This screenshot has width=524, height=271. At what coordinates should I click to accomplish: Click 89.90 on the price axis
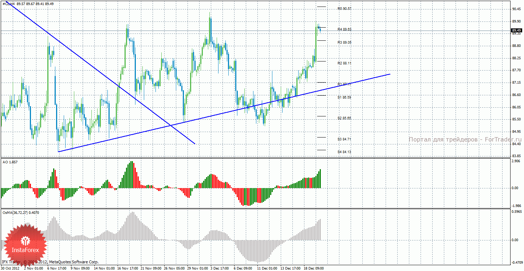(517, 21)
